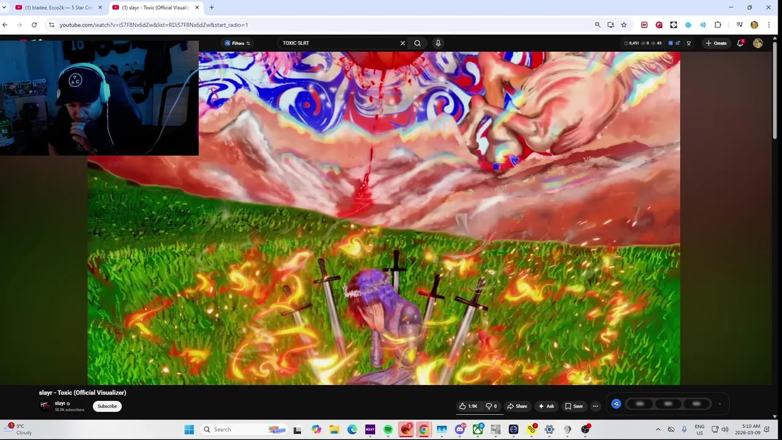782x440 pixels.
Task: Click the blue planet extension icon
Action: [x=688, y=25]
